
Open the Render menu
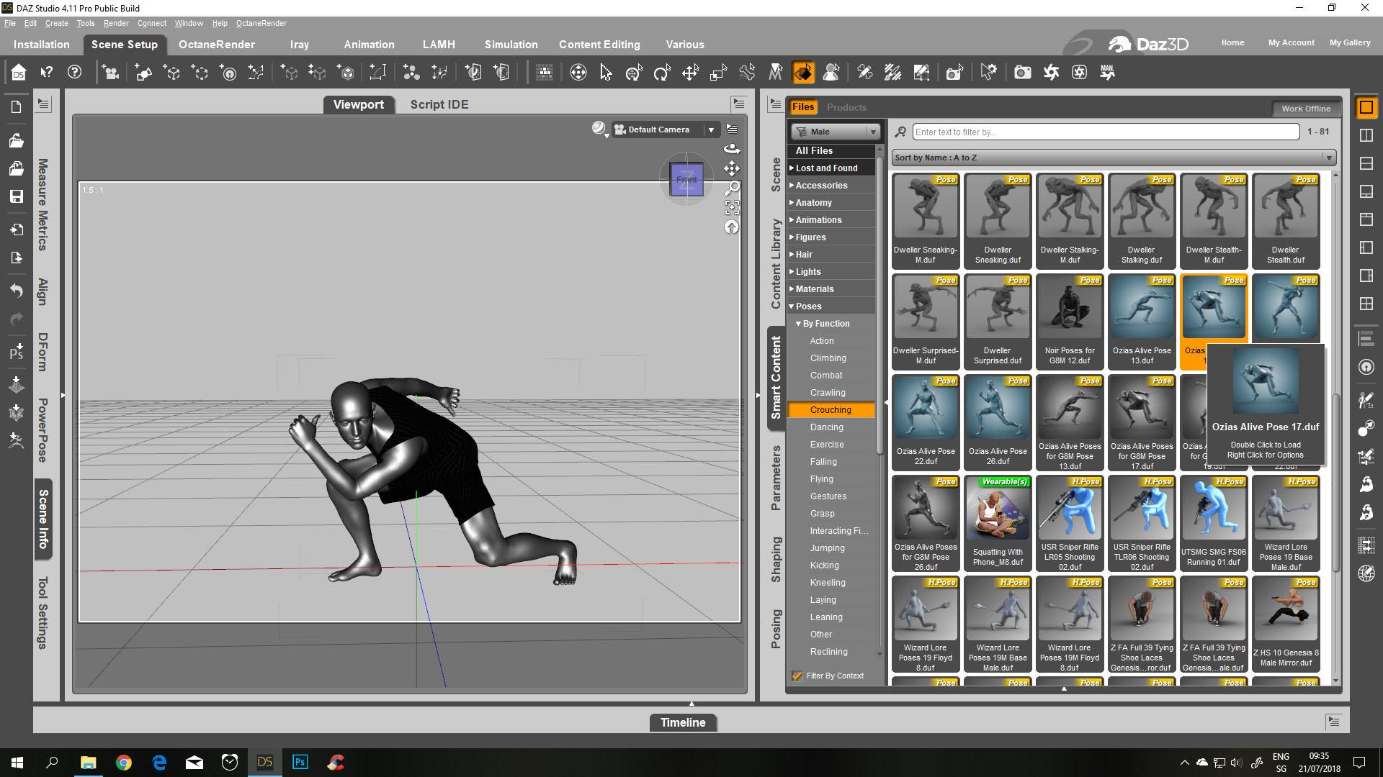tap(115, 23)
